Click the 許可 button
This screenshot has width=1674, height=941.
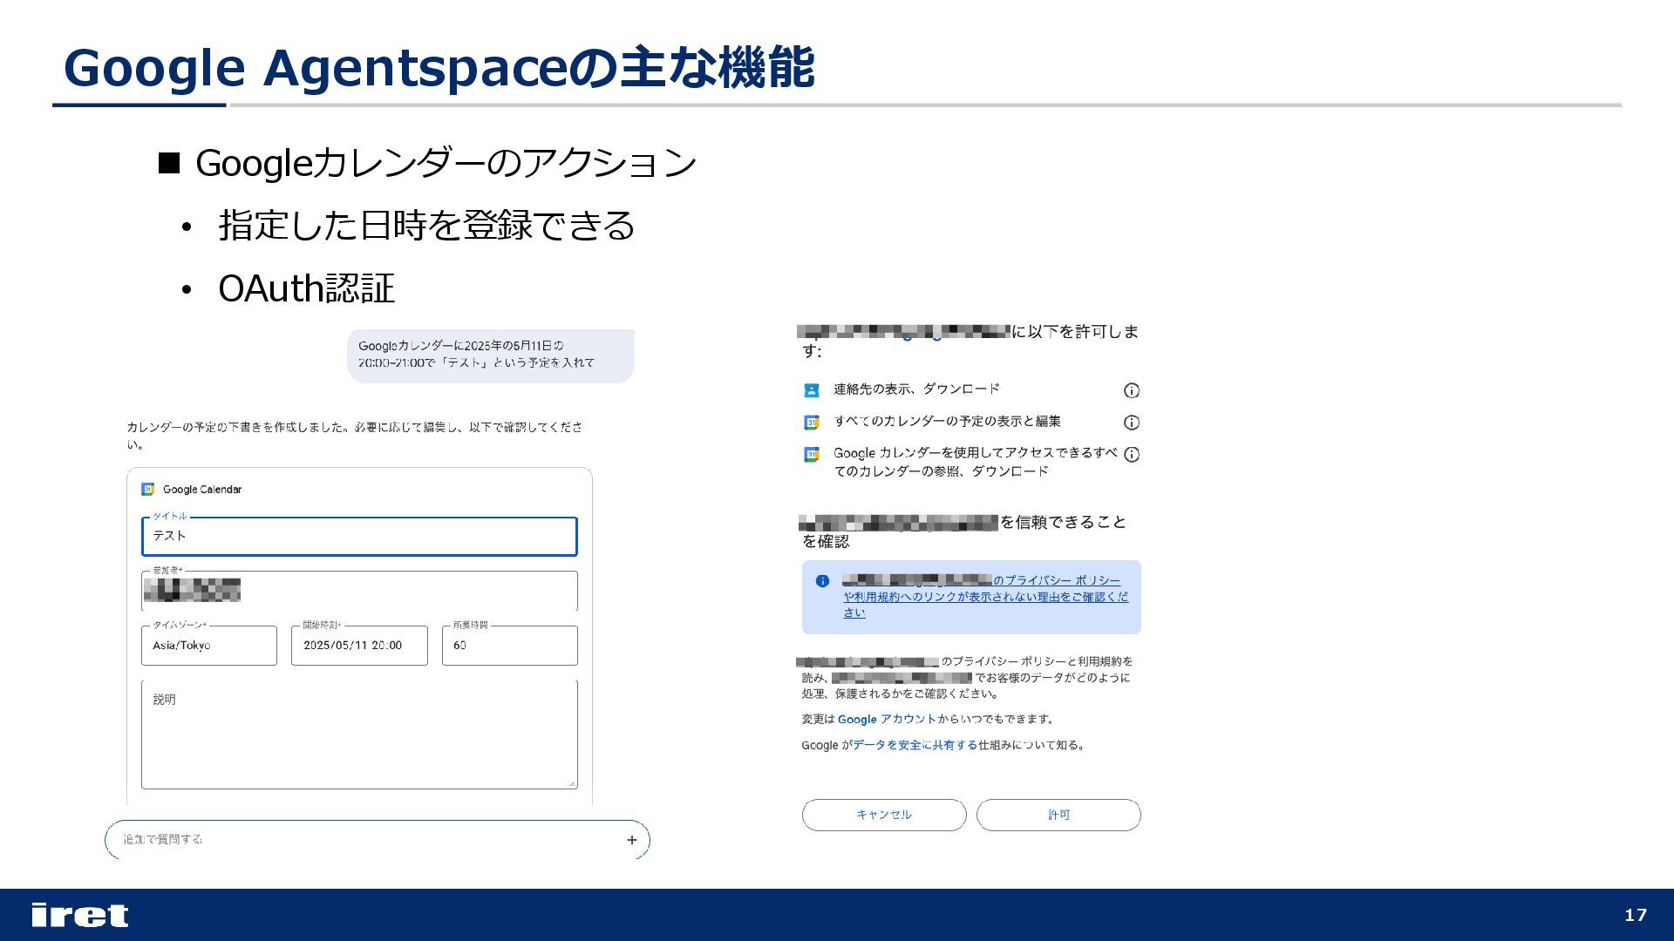point(1058,815)
